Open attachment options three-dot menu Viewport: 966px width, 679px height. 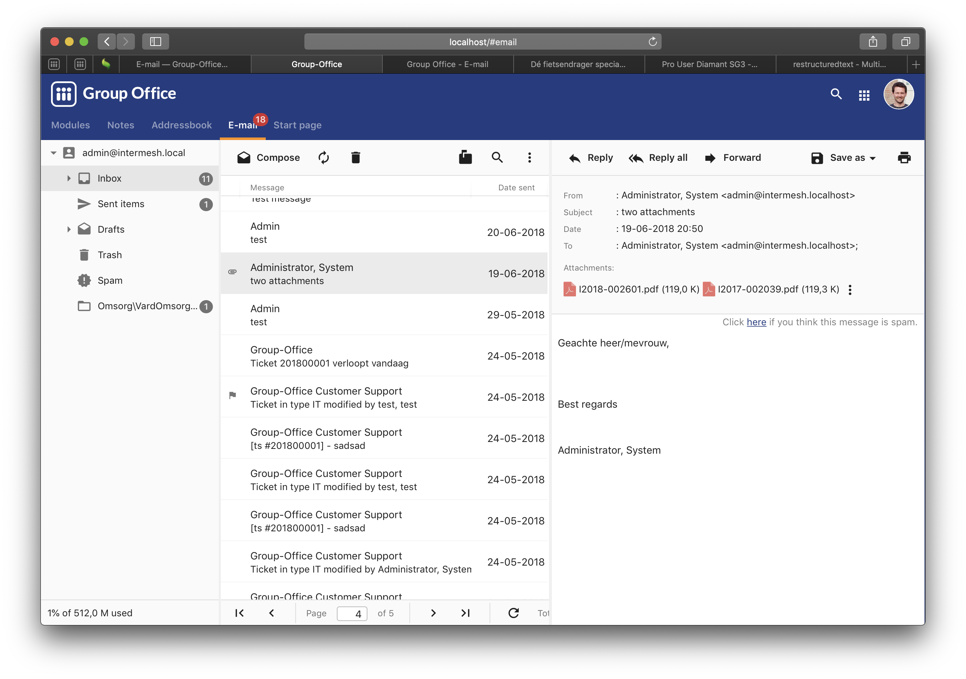(850, 290)
